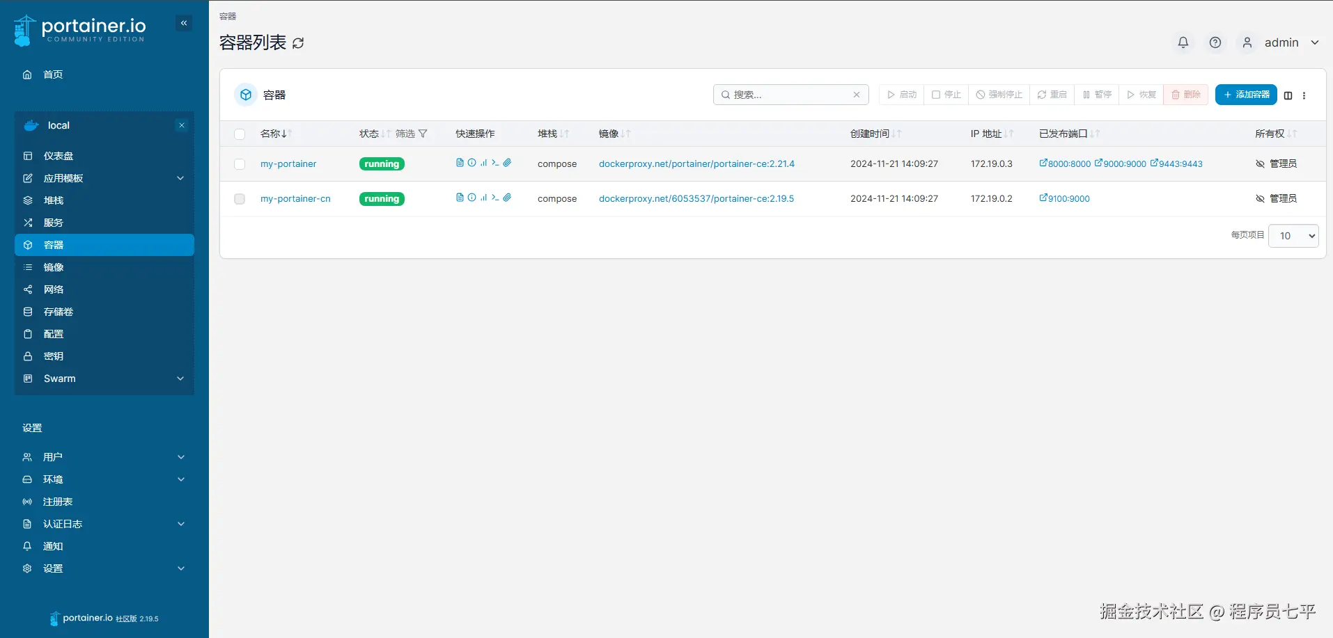Sort the table by 创建时间 column
The height and width of the screenshot is (638, 1333).
pyautogui.click(x=875, y=134)
